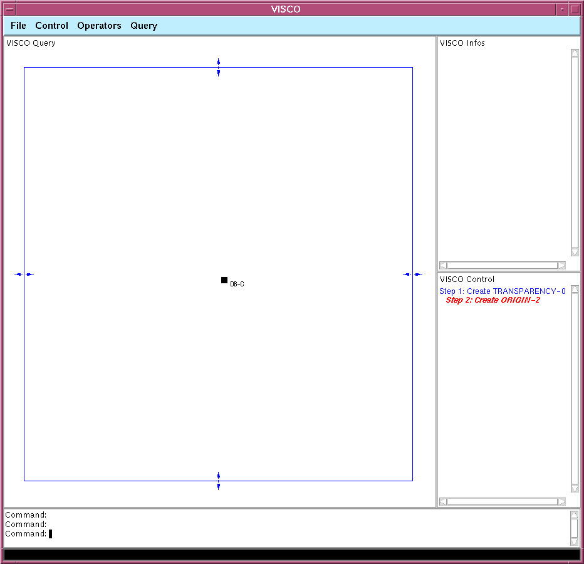Click the VISCO Infos horizontal scrollbar track
This screenshot has height=564, width=584.
tap(503, 266)
